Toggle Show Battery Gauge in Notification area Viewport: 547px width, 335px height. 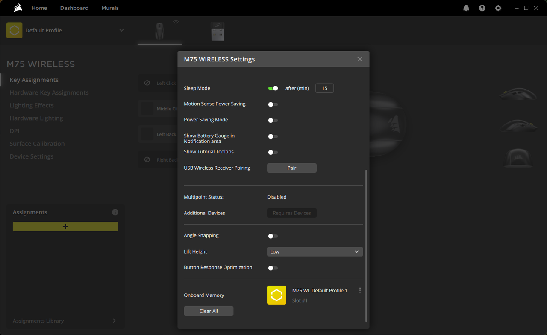click(273, 136)
